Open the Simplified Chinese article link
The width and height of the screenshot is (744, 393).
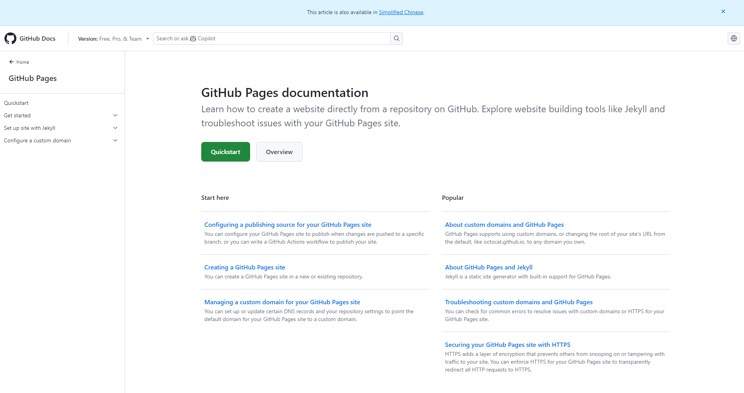[x=401, y=12]
